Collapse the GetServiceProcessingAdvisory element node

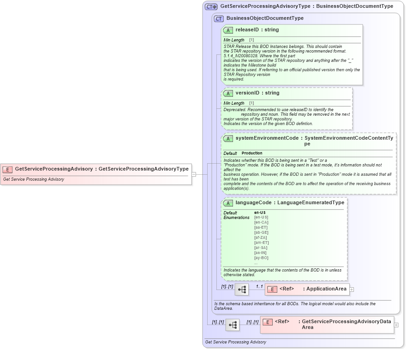click(194, 174)
